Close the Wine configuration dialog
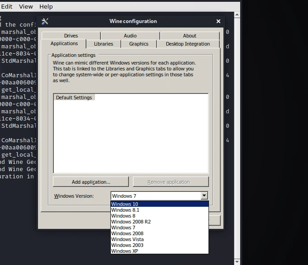 tap(218, 21)
